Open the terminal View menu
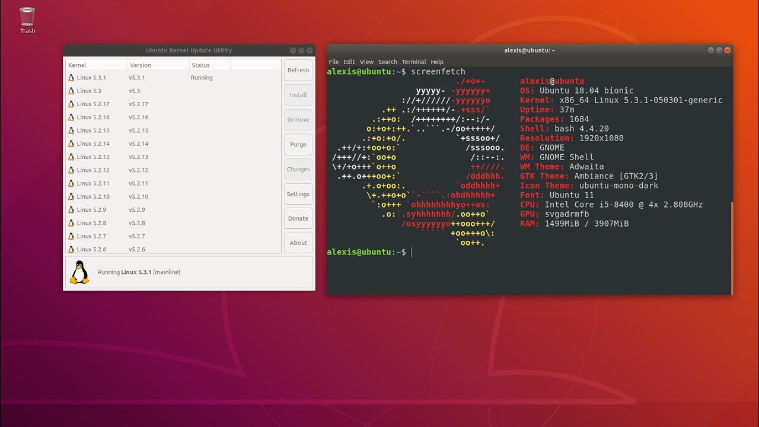The width and height of the screenshot is (759, 427). pyautogui.click(x=366, y=62)
